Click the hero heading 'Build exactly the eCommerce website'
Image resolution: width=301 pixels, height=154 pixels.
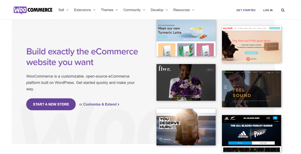click(82, 57)
